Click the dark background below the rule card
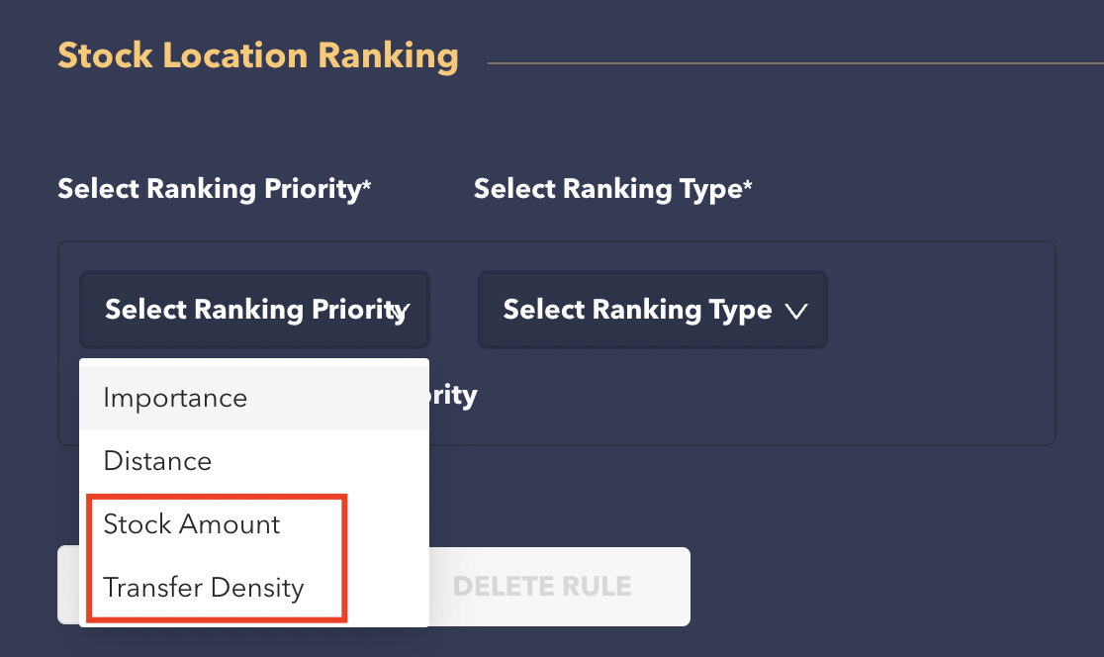The image size is (1104, 657). pyautogui.click(x=890, y=544)
